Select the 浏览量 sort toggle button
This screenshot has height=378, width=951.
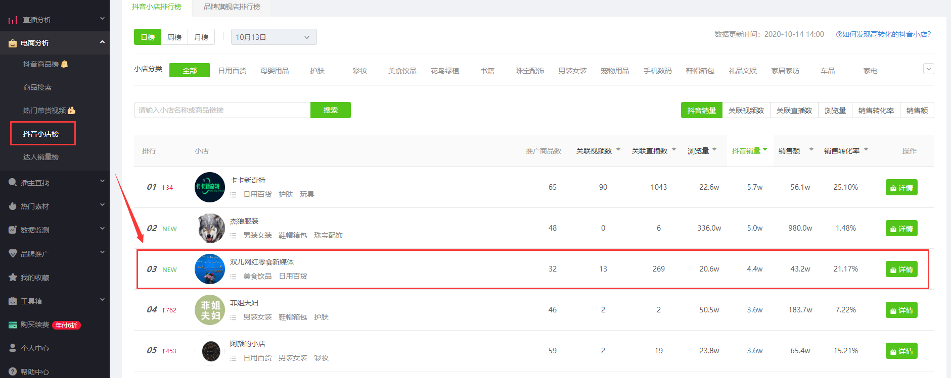tap(835, 111)
